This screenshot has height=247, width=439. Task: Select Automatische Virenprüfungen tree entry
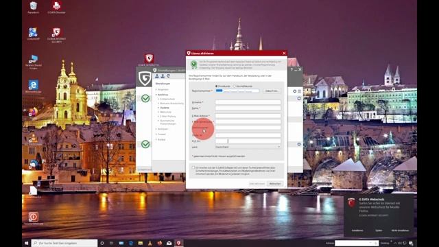point(167,122)
